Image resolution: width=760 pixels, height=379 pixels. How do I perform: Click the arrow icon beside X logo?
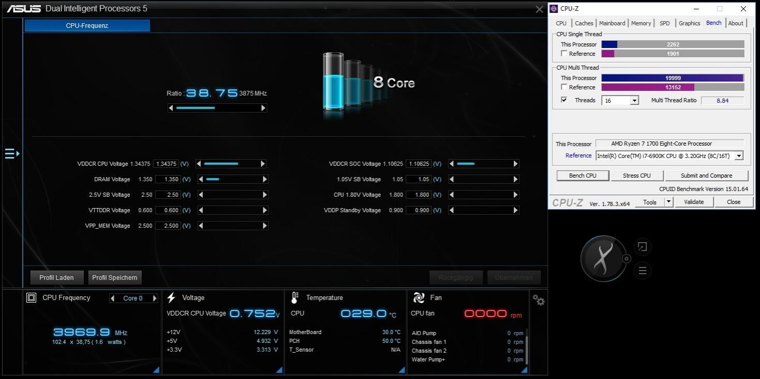(642, 247)
